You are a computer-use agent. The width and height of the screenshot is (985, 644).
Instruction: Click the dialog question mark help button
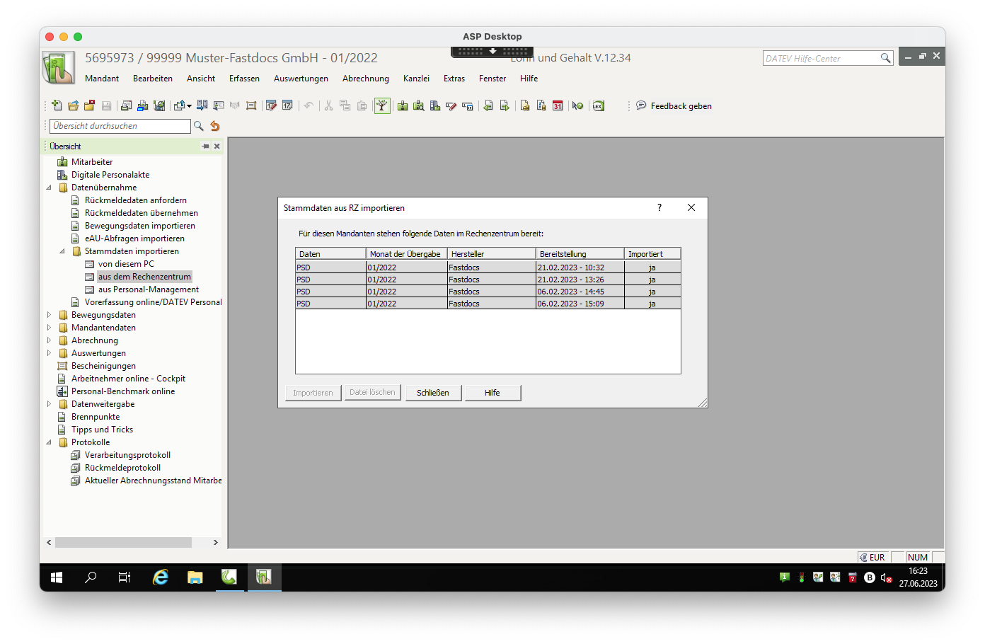[659, 207]
